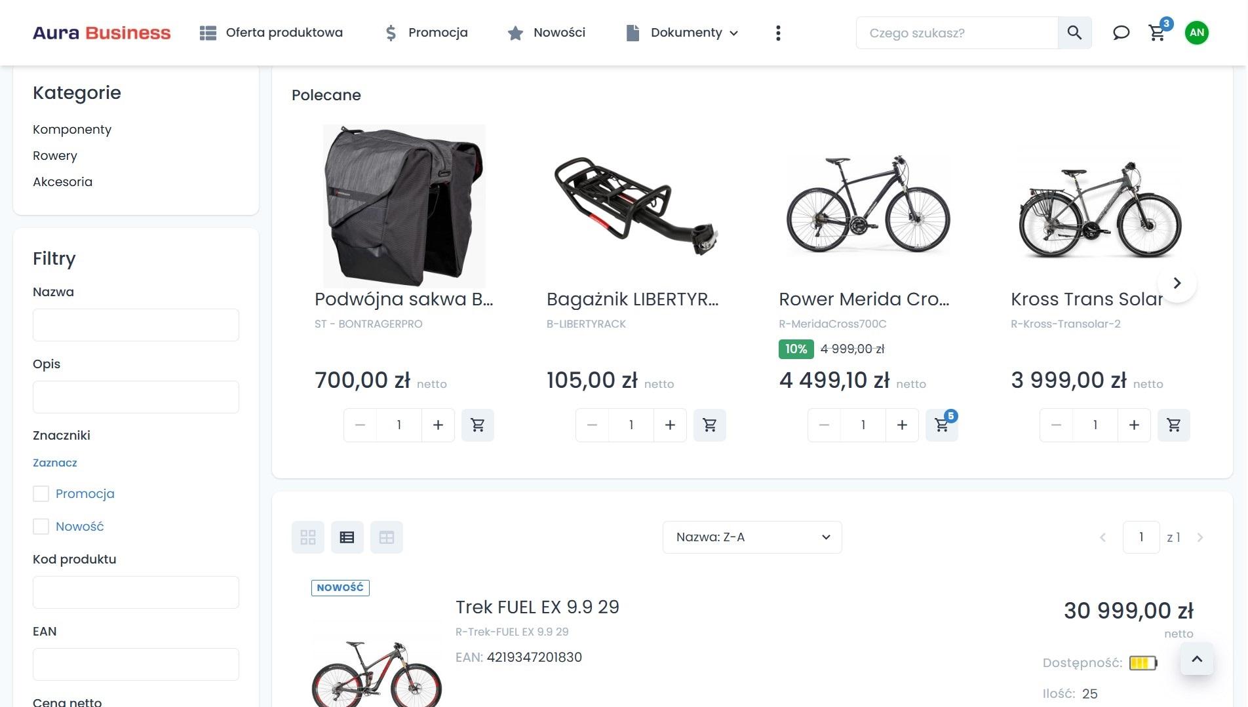The height and width of the screenshot is (707, 1248).
Task: Select the Rowery category
Action: (x=55, y=155)
